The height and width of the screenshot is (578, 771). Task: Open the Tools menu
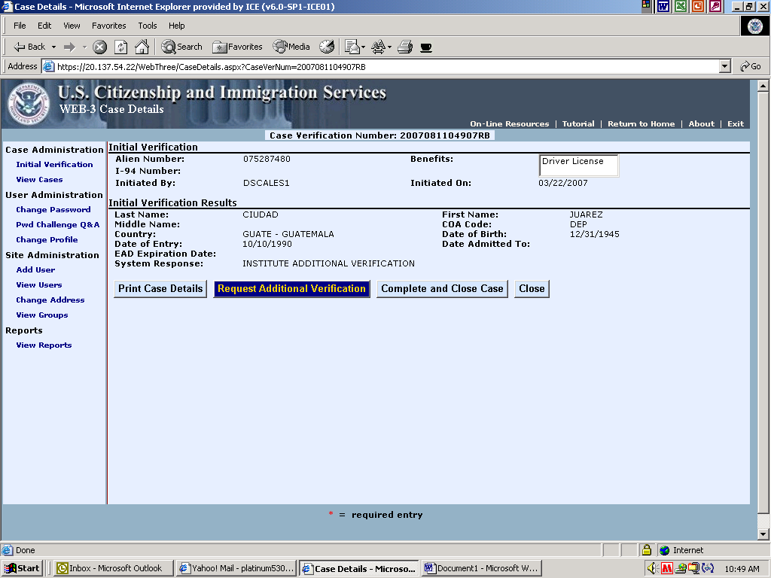(148, 26)
